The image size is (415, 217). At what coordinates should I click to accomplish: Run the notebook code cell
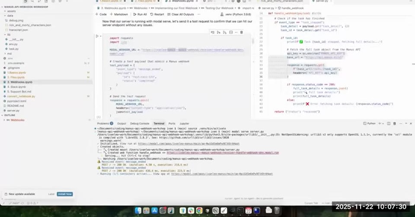(97, 36)
